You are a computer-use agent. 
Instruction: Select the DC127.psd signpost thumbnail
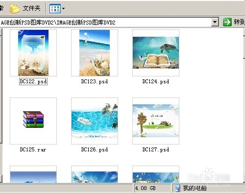coord(156,121)
